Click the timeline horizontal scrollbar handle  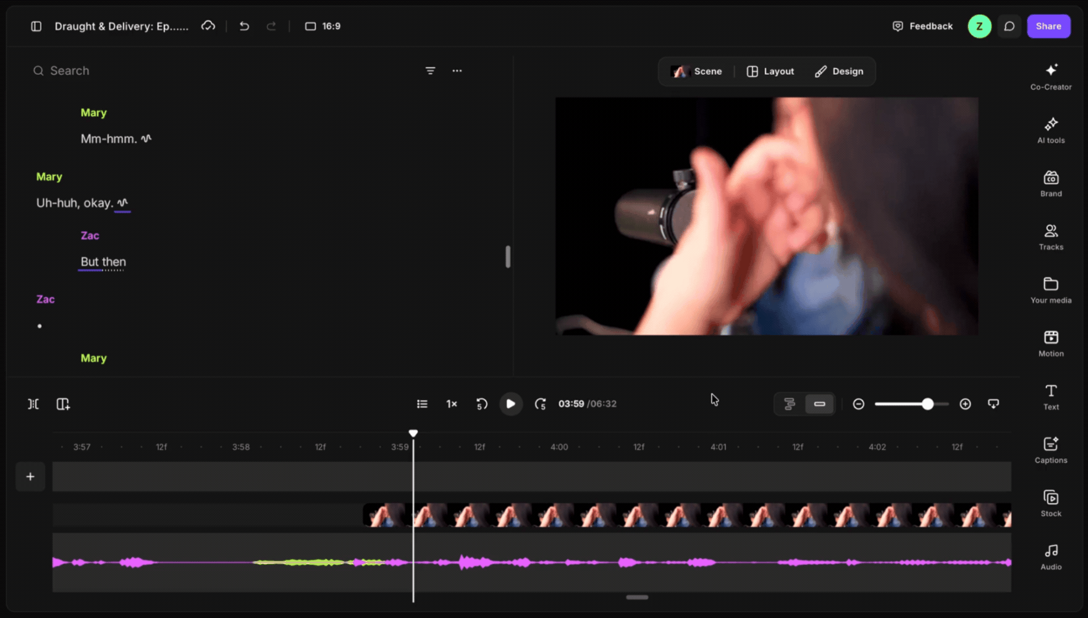tap(637, 597)
